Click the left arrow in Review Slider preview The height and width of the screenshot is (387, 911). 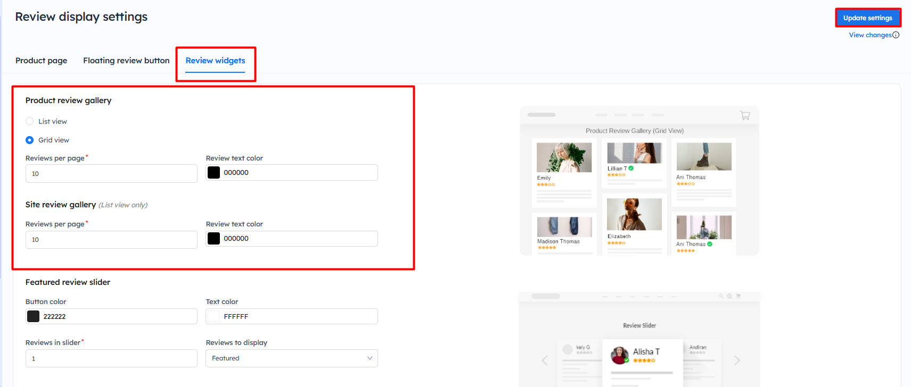tap(545, 360)
